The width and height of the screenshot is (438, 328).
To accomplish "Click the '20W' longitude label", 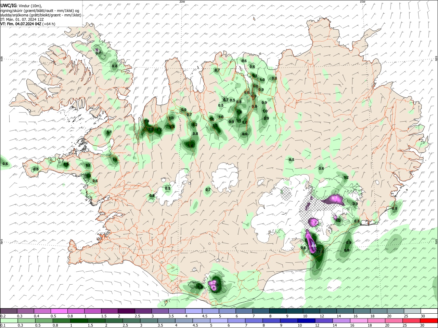I will click(x=182, y=2).
